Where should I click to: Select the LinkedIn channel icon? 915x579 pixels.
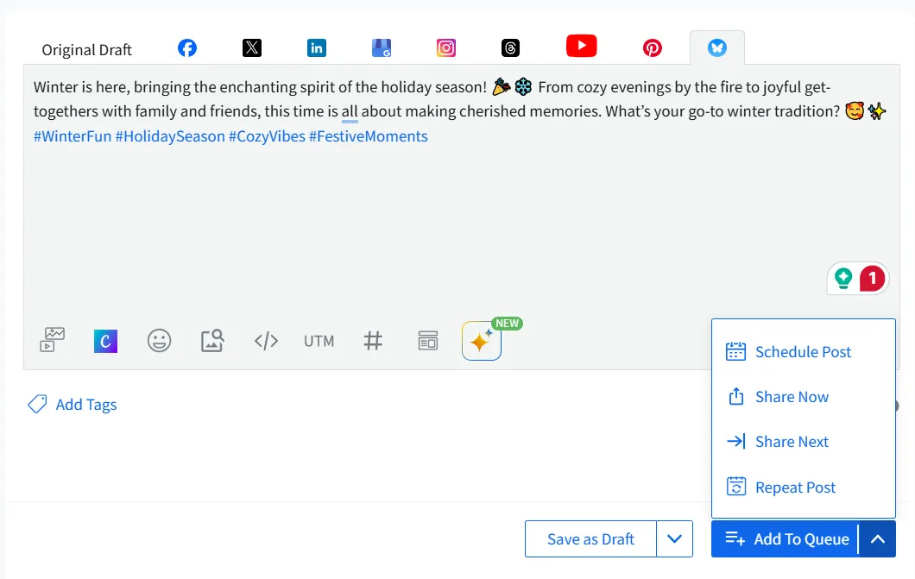317,47
